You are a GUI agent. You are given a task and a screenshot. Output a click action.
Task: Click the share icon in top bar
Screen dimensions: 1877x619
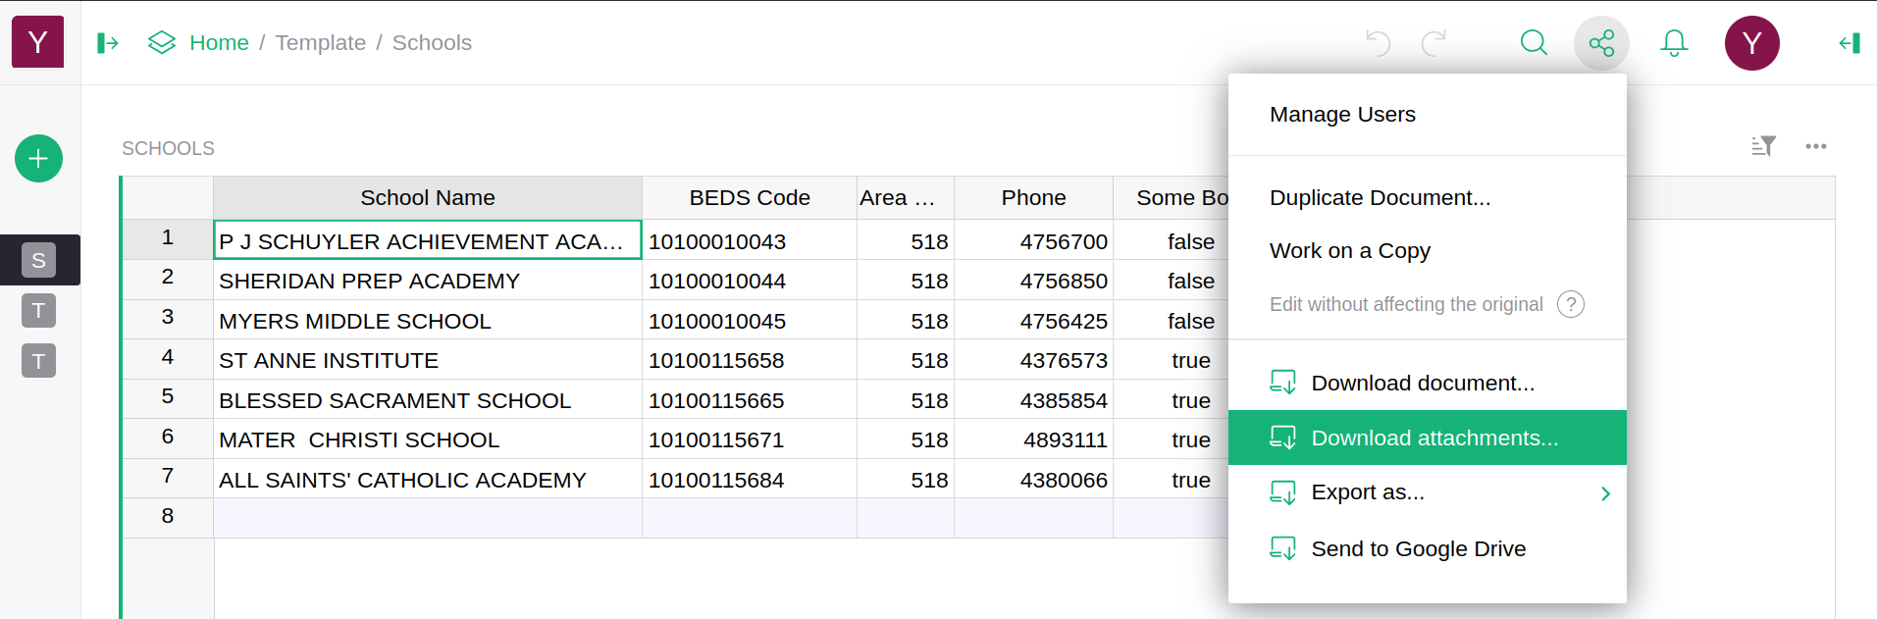[x=1601, y=43]
